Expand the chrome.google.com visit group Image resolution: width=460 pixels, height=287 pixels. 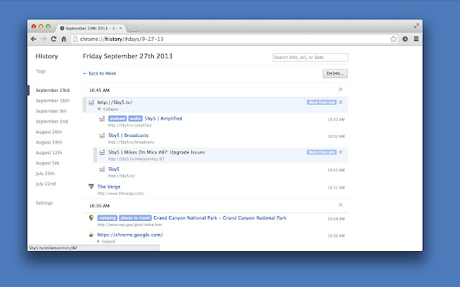click(x=106, y=242)
